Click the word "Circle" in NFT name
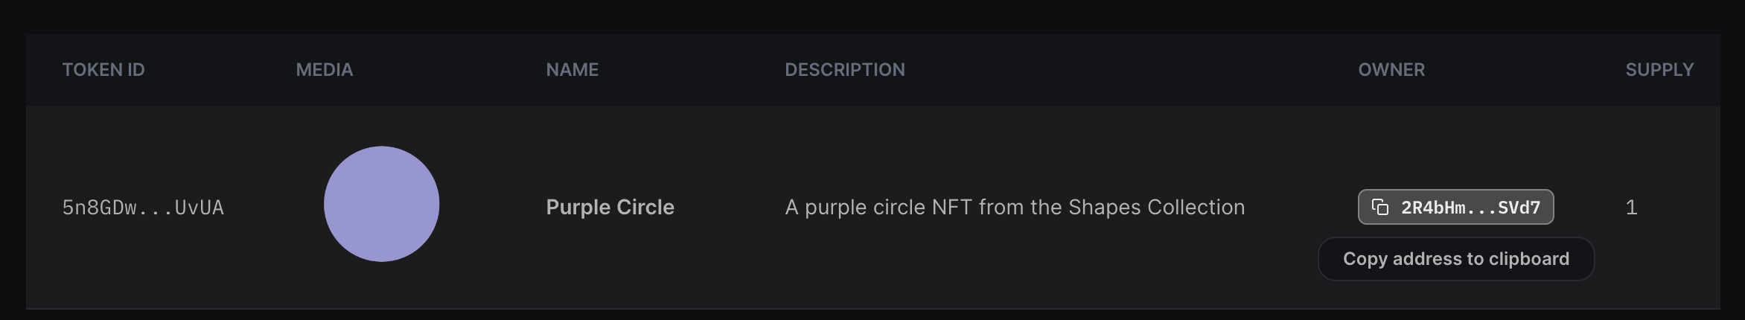The height and width of the screenshot is (320, 1745). coord(644,207)
